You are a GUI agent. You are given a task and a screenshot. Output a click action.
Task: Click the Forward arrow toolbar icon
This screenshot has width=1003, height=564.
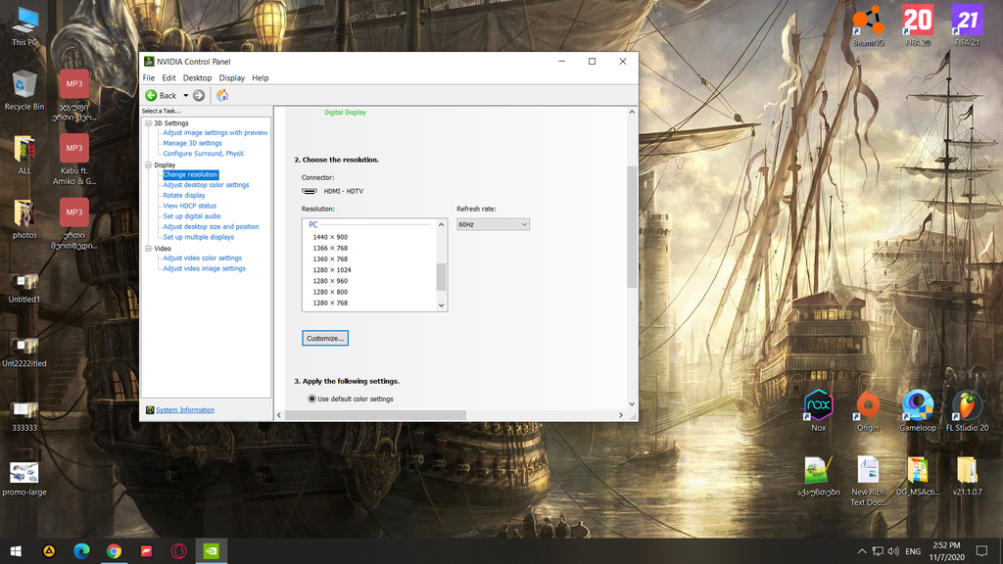point(199,95)
